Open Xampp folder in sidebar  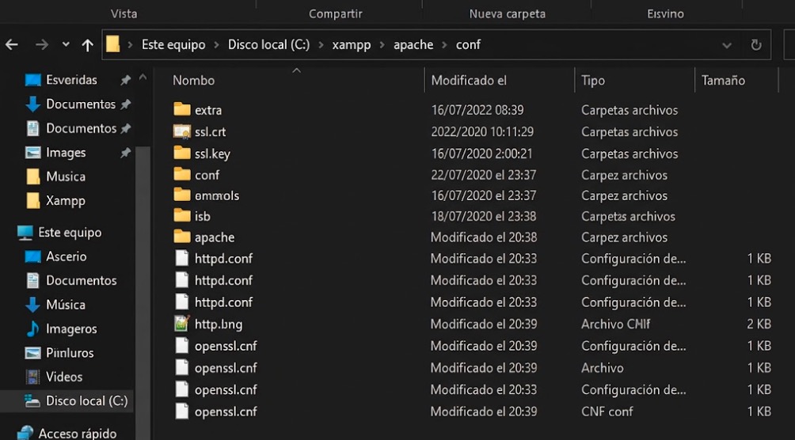[66, 201]
